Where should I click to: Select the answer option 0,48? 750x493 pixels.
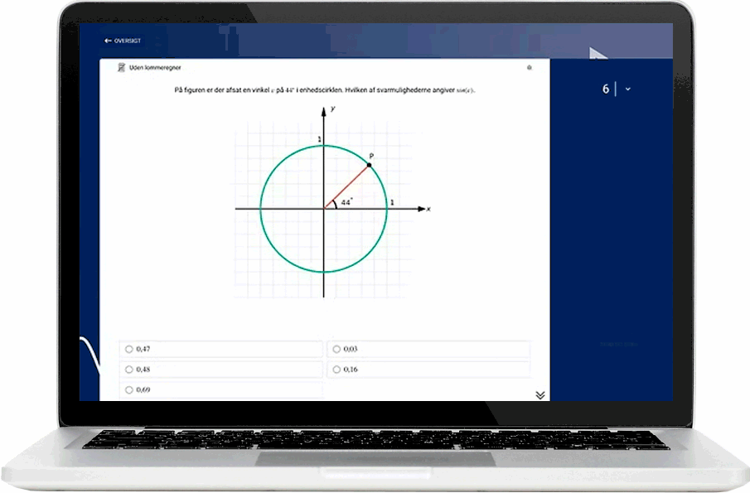220,370
